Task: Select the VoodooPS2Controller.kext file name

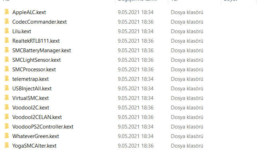Action: pyautogui.click(x=43, y=127)
